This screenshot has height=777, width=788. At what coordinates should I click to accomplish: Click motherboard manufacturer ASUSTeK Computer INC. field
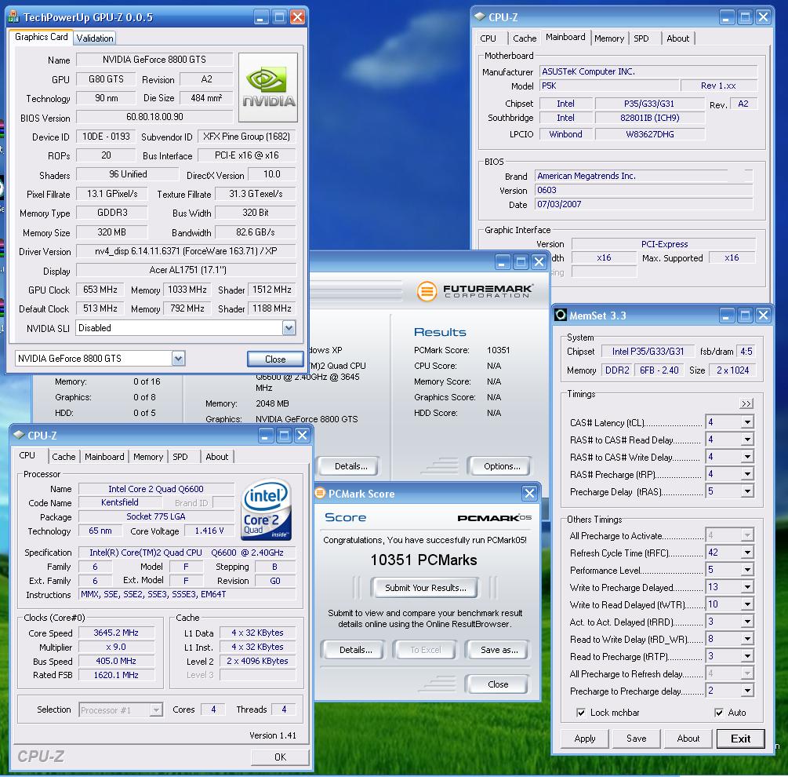click(x=648, y=72)
